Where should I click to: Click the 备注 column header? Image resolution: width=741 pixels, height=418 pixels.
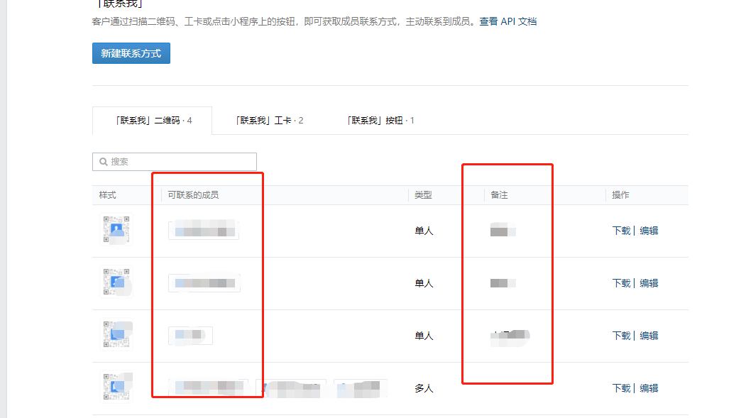499,194
